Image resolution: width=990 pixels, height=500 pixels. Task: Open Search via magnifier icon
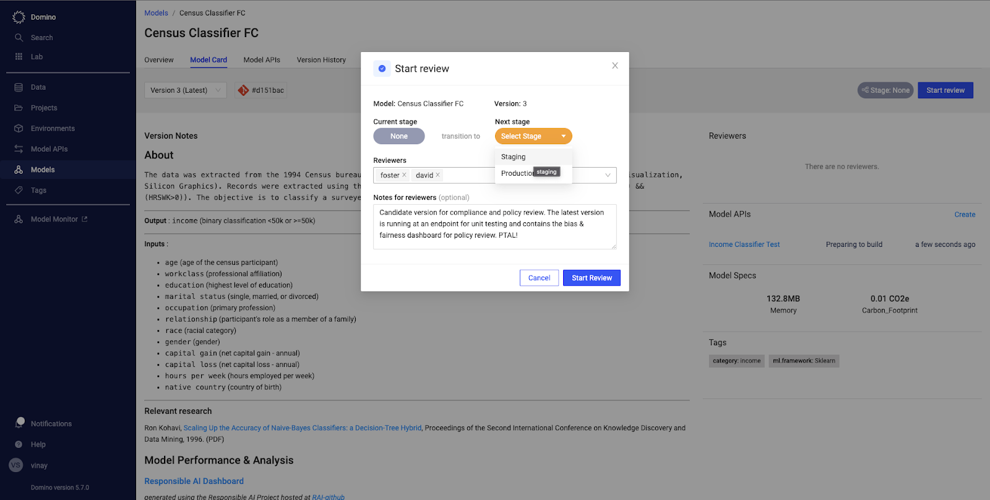pos(19,38)
